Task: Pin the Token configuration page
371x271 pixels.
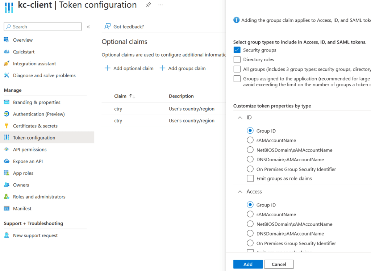Action: [x=148, y=5]
